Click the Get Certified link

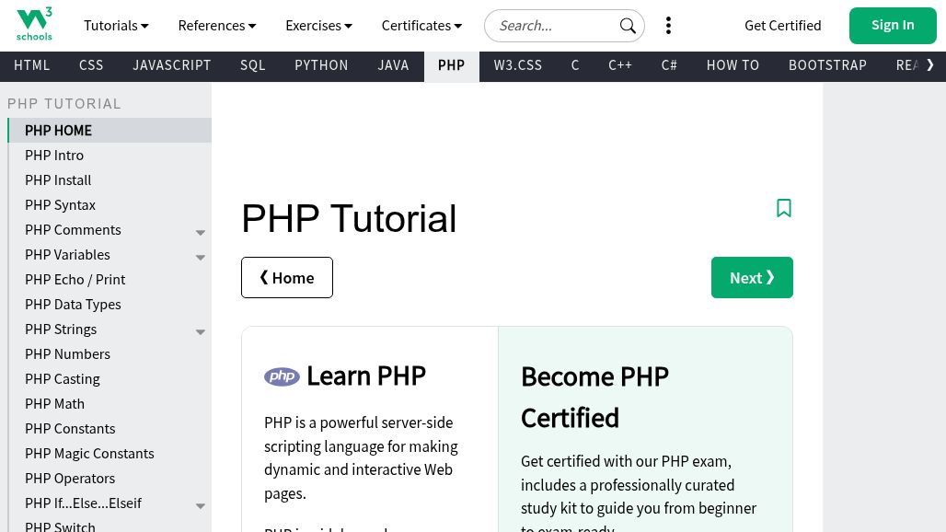pyautogui.click(x=782, y=26)
